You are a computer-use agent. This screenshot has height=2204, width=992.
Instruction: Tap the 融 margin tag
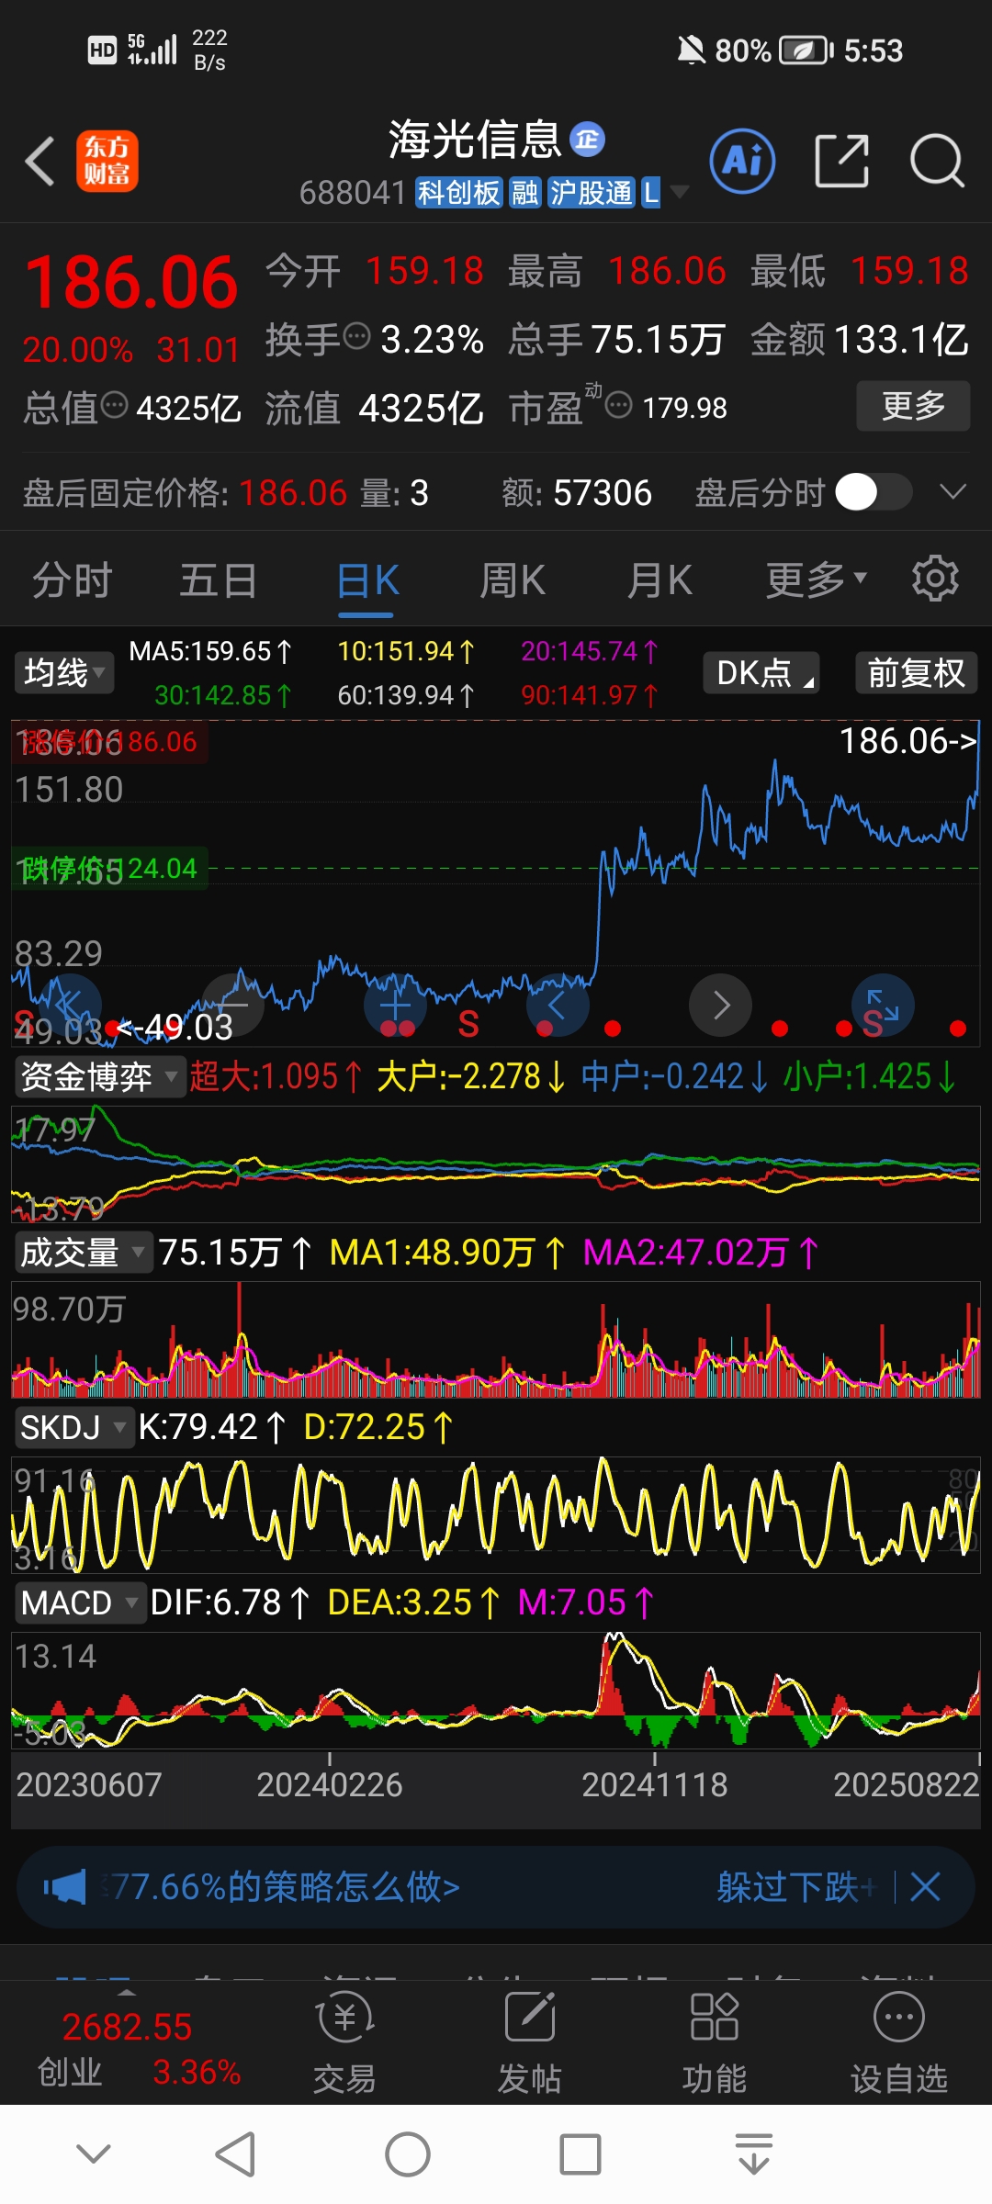tap(525, 193)
